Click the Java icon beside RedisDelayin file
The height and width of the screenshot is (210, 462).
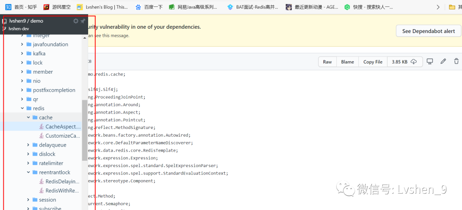41,181
